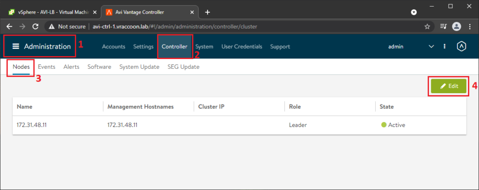
Task: Open User Credentials section
Action: point(242,47)
